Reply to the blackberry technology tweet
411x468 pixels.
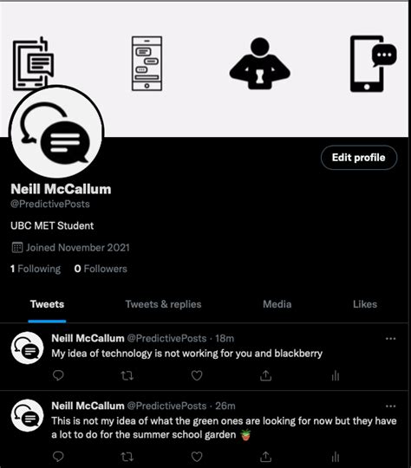58,375
